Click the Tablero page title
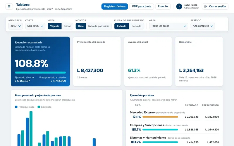This screenshot has width=234, height=146. [23, 5]
